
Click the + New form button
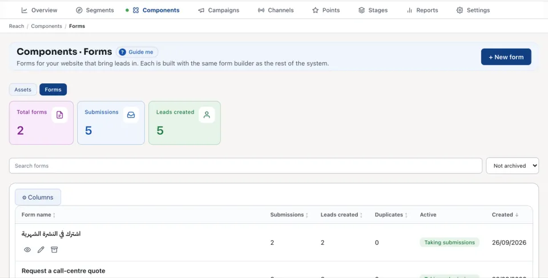click(506, 57)
